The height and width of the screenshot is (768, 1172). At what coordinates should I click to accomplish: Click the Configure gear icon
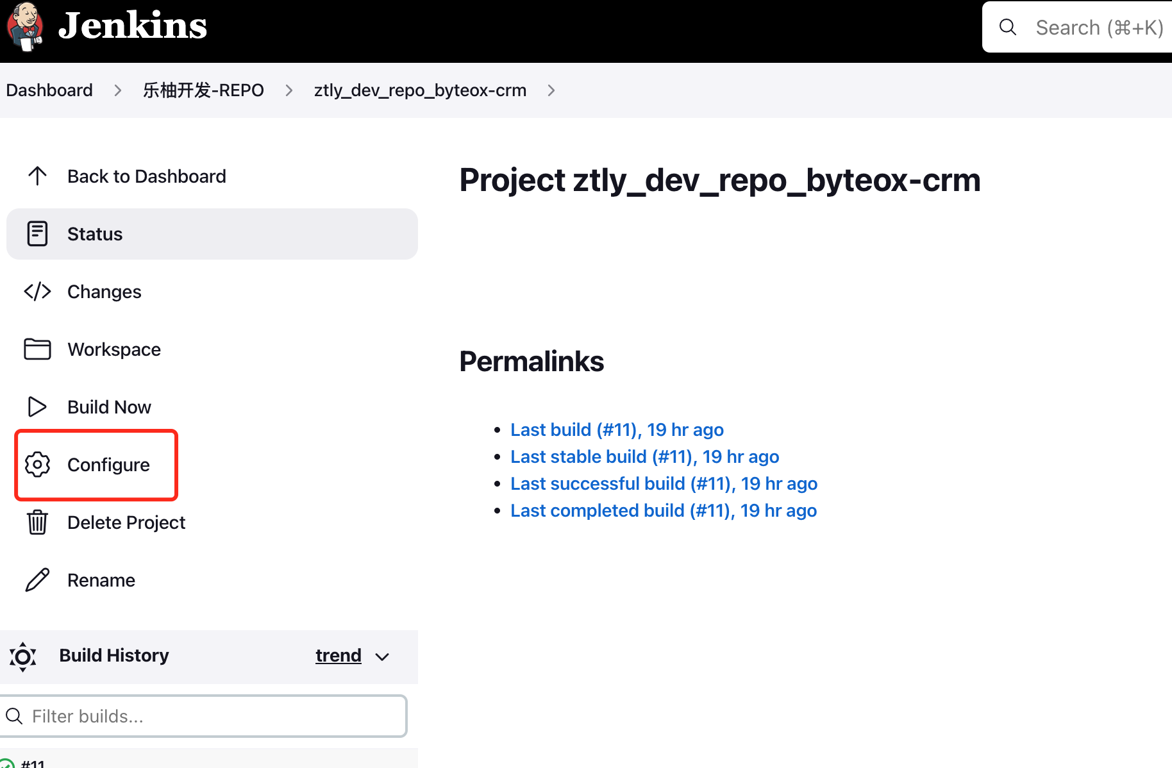[x=37, y=465]
